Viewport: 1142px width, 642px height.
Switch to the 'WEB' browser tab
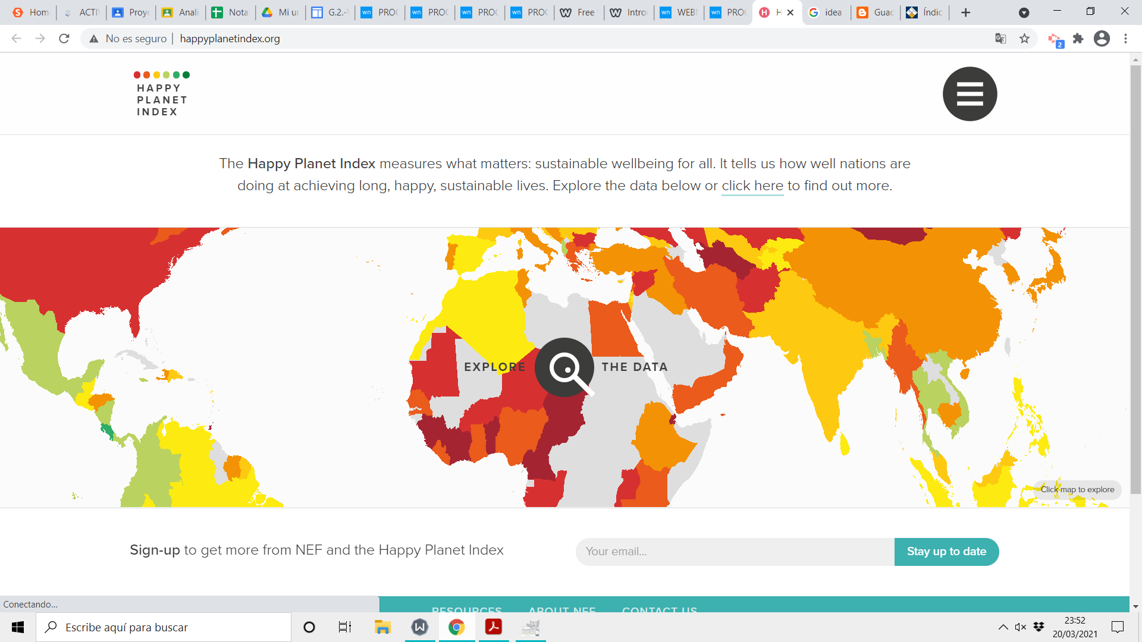[x=680, y=12]
